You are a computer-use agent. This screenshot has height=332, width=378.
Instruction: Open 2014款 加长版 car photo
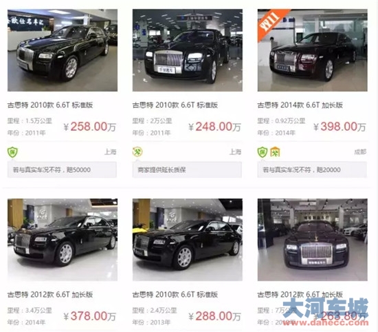pyautogui.click(x=313, y=50)
